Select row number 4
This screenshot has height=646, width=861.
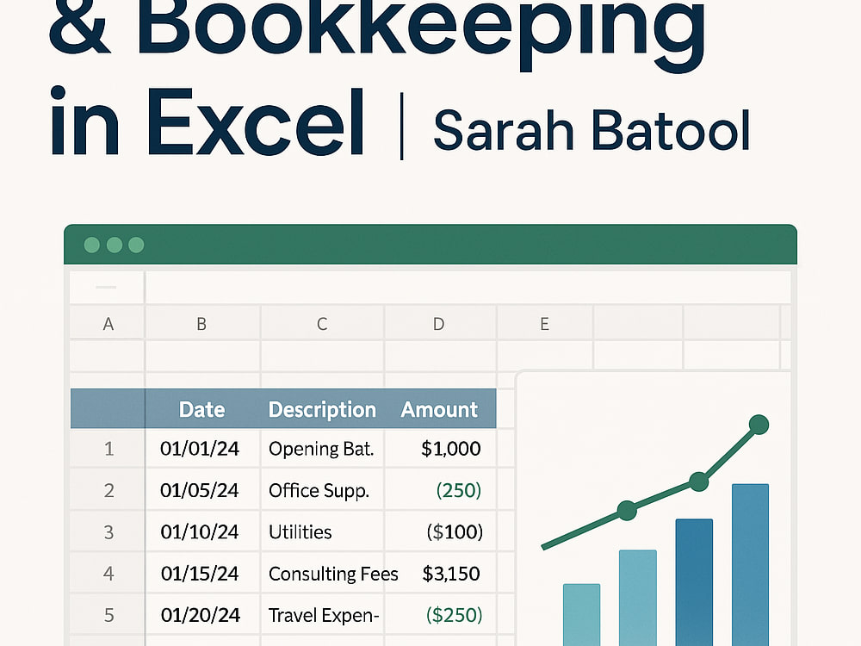pos(108,574)
